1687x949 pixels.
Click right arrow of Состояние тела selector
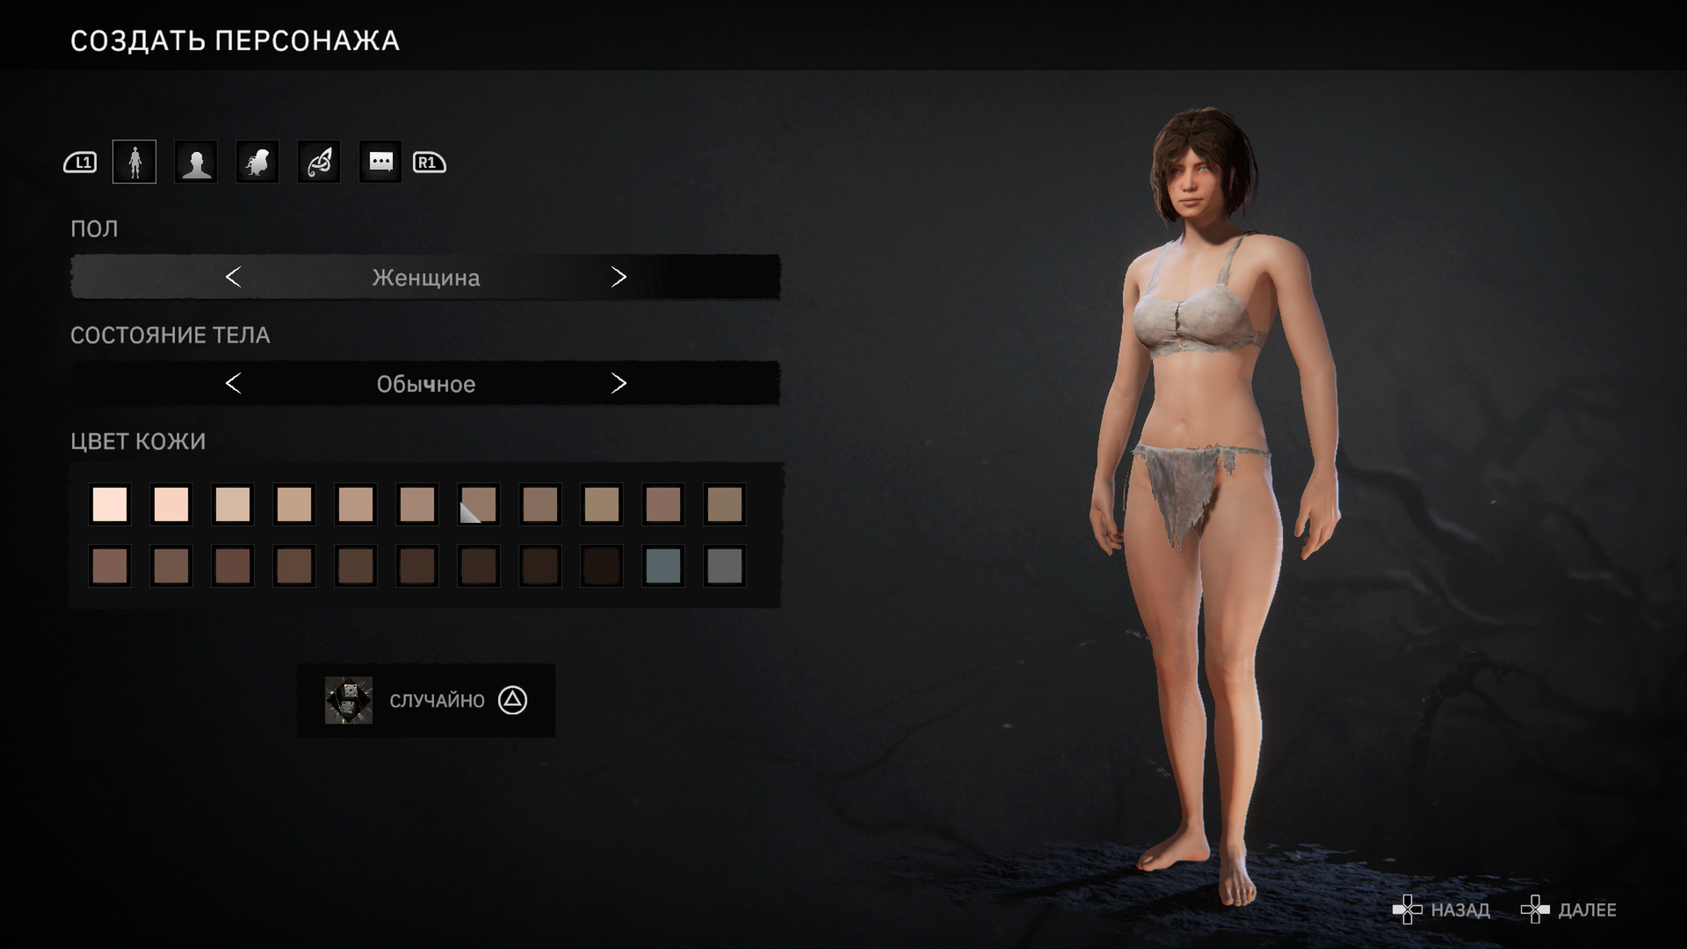(x=619, y=383)
